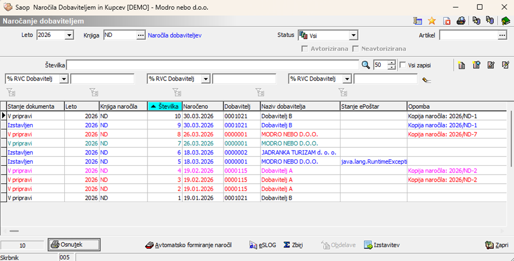514x261 pixels.
Task: Click the magnifier search icon next to Številka
Action: tap(366, 65)
